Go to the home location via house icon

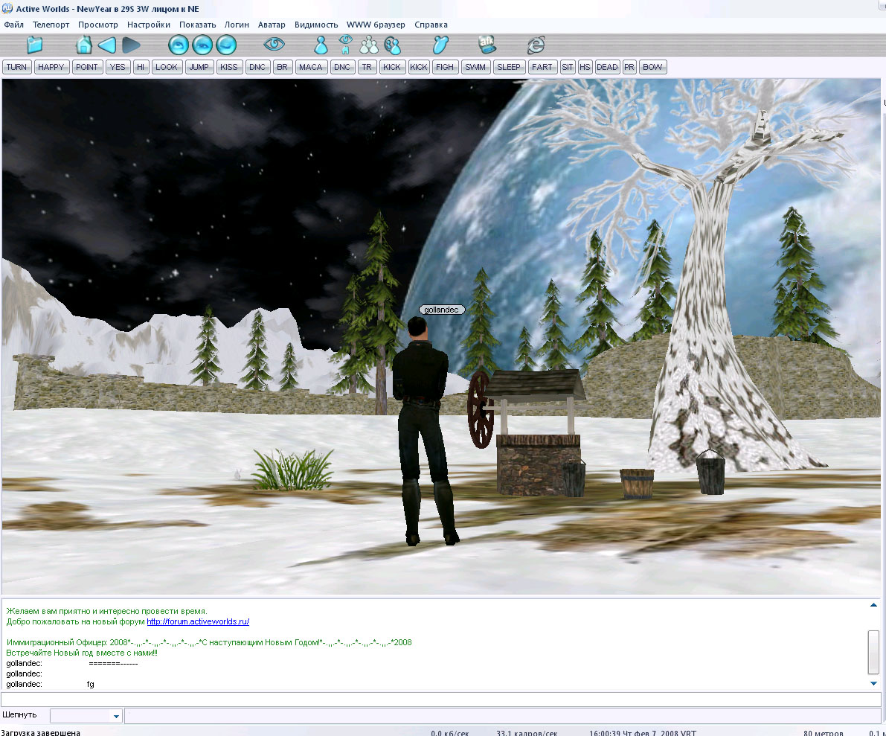(83, 45)
